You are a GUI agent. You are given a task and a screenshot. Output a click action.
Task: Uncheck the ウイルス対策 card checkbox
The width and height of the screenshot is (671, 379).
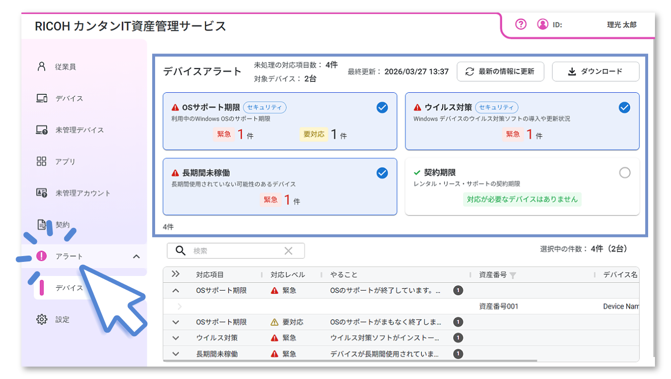[x=624, y=107]
